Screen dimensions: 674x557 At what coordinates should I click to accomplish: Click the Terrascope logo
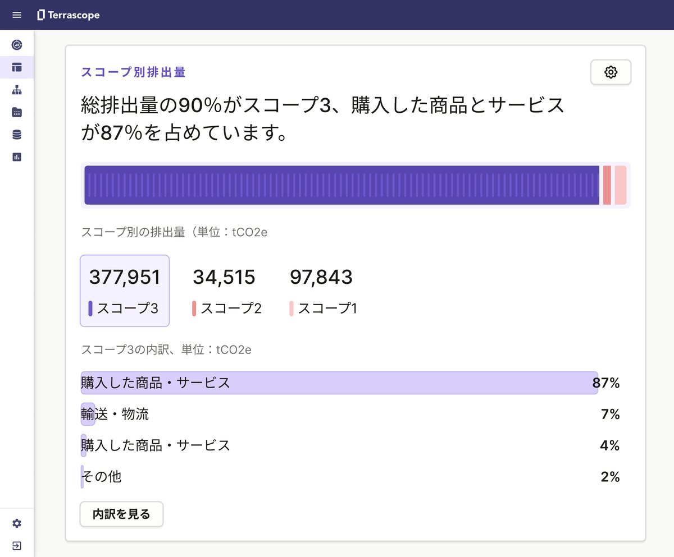69,15
